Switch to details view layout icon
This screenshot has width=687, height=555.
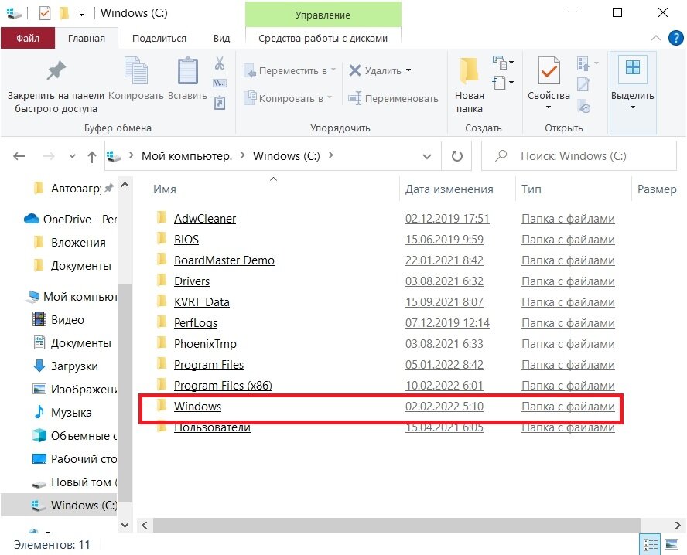coord(650,544)
